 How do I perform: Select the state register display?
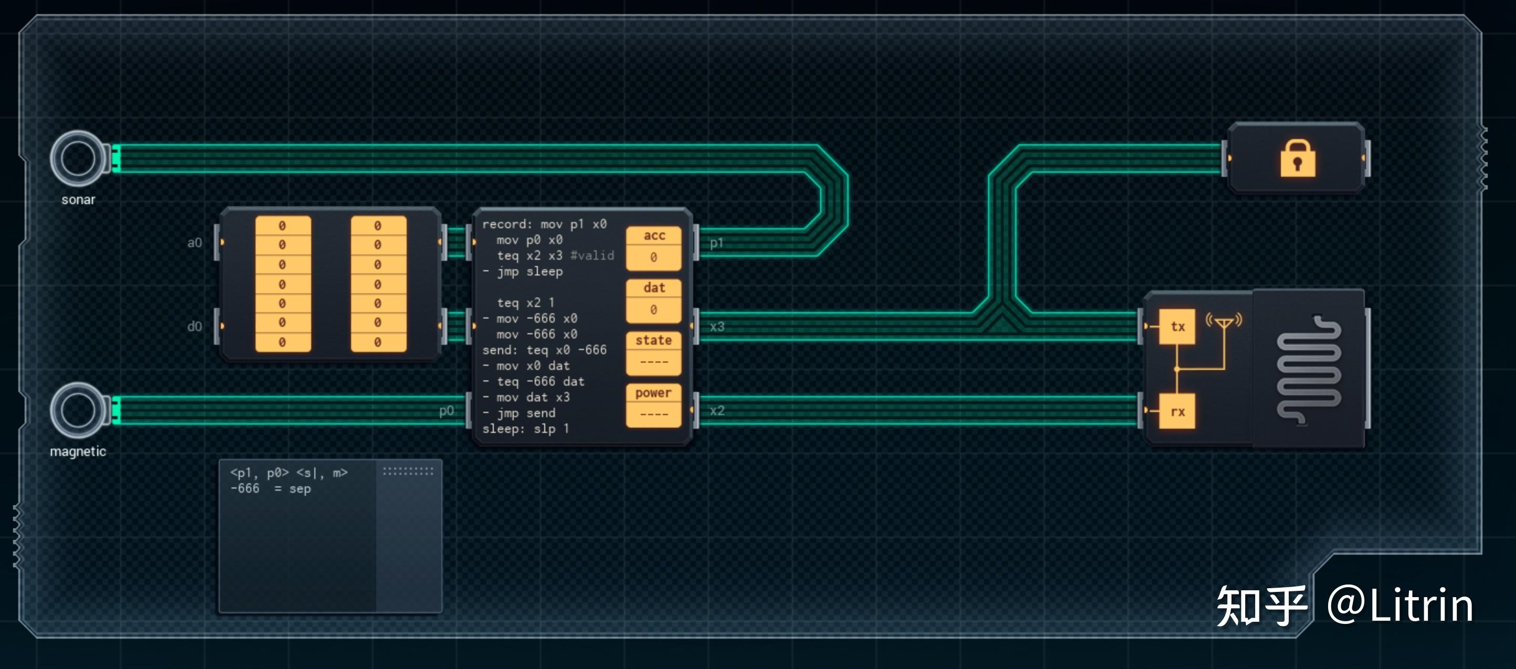pos(653,353)
